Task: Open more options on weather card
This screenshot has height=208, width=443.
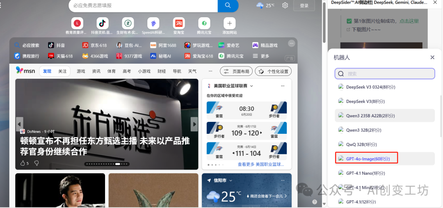Action: pos(283,180)
